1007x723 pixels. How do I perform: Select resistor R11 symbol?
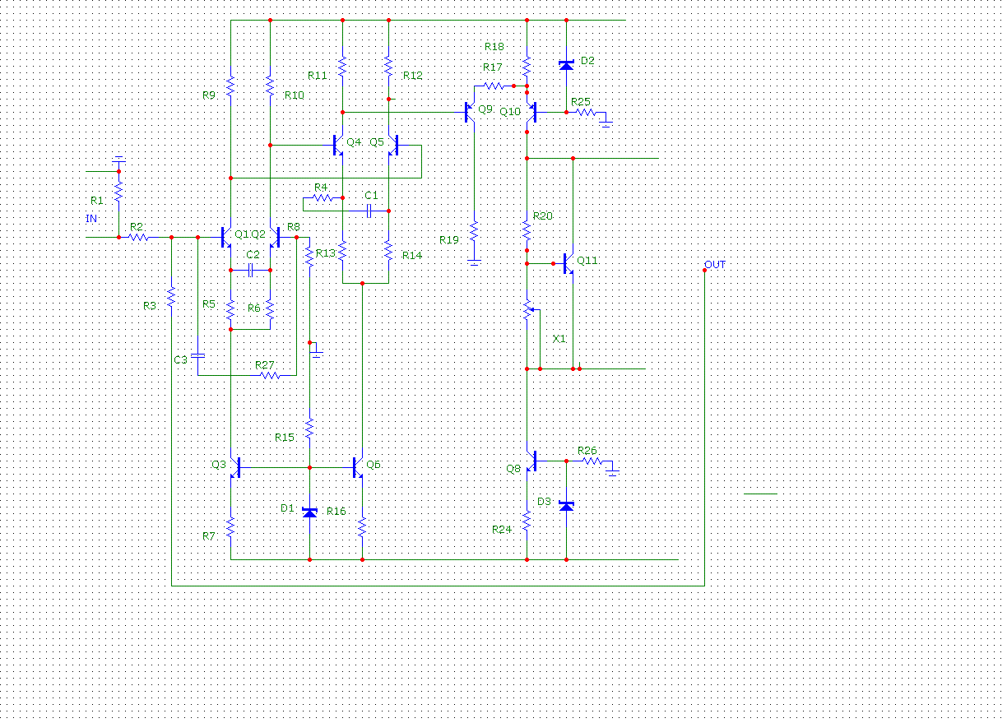pos(342,66)
